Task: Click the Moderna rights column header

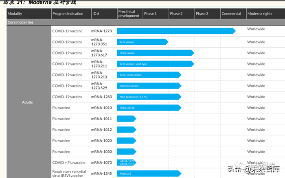Action: (x=265, y=13)
